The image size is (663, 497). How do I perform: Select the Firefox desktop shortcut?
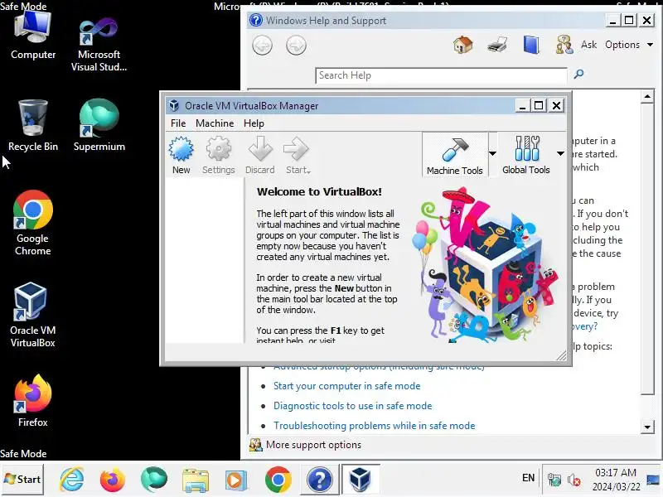pyautogui.click(x=33, y=401)
